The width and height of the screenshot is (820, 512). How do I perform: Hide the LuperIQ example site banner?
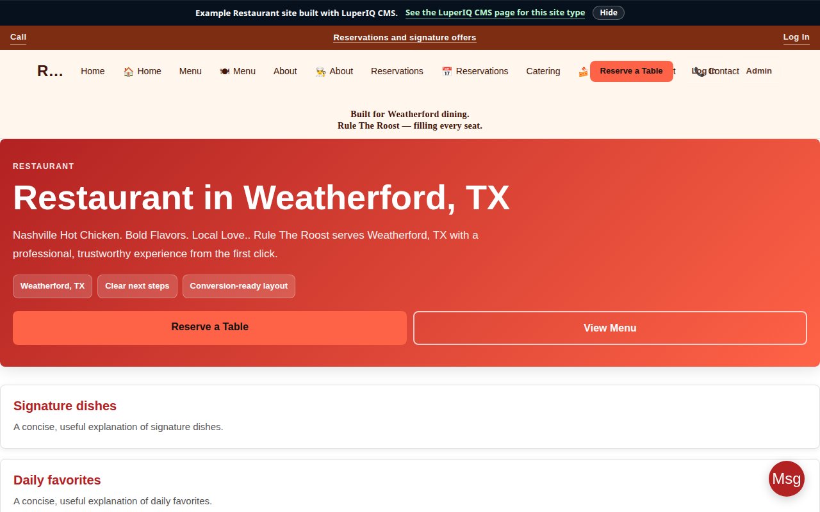608,13
